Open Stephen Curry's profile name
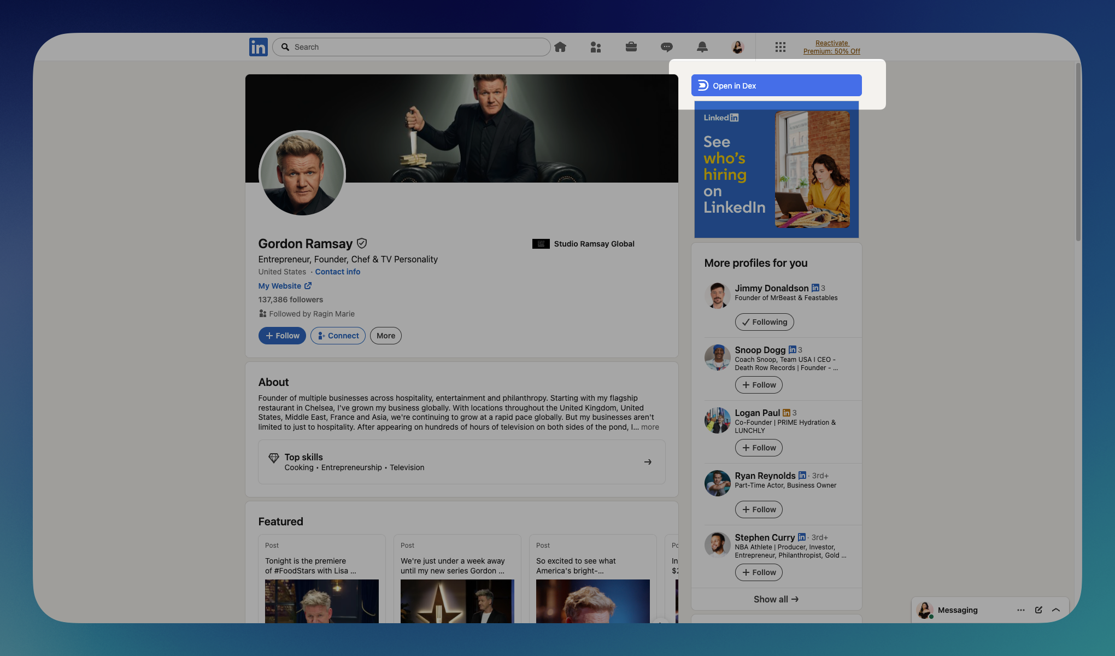 pos(765,537)
